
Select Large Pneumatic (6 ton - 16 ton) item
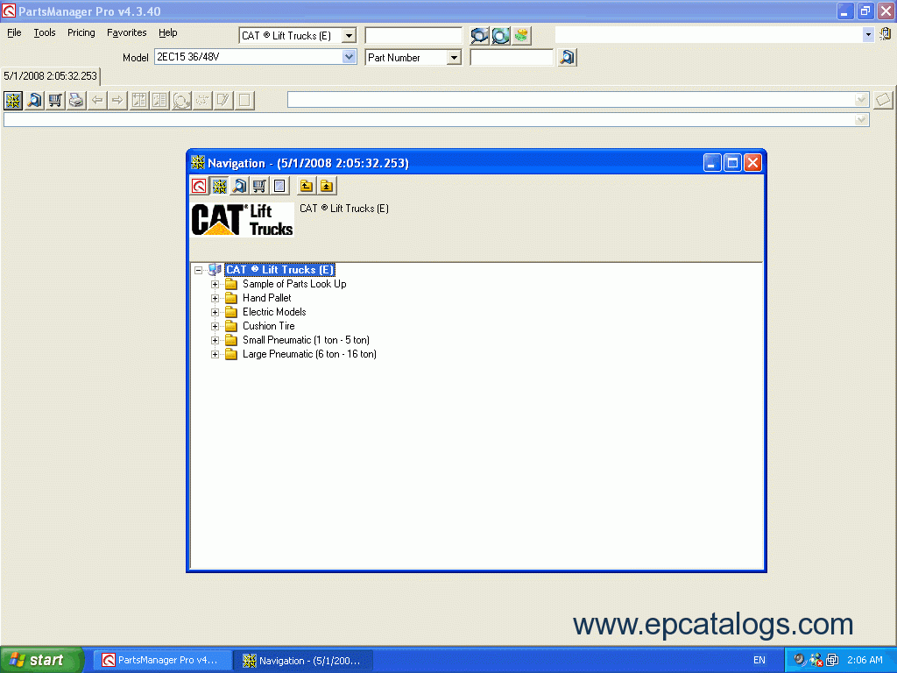click(x=309, y=354)
